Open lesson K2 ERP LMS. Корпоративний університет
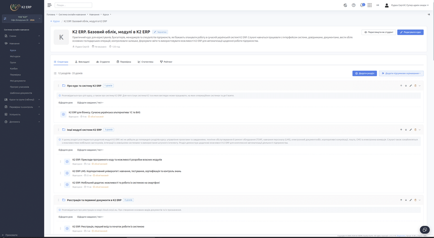The height and width of the screenshot is (238, 434). [x=127, y=171]
